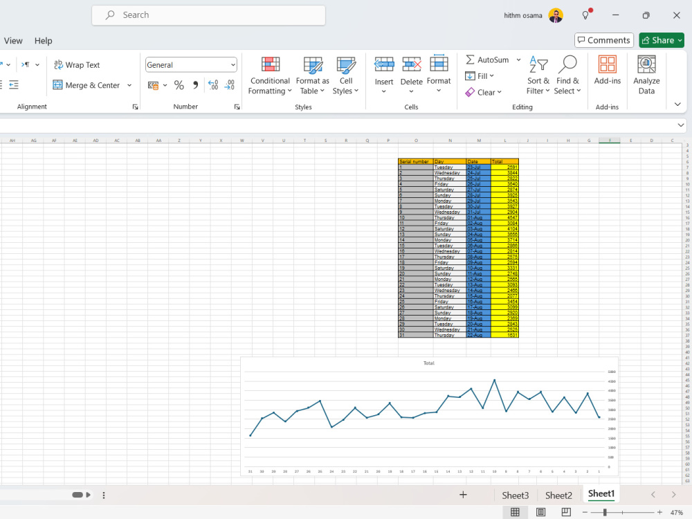Click the Zoom out minus button

[585, 512]
